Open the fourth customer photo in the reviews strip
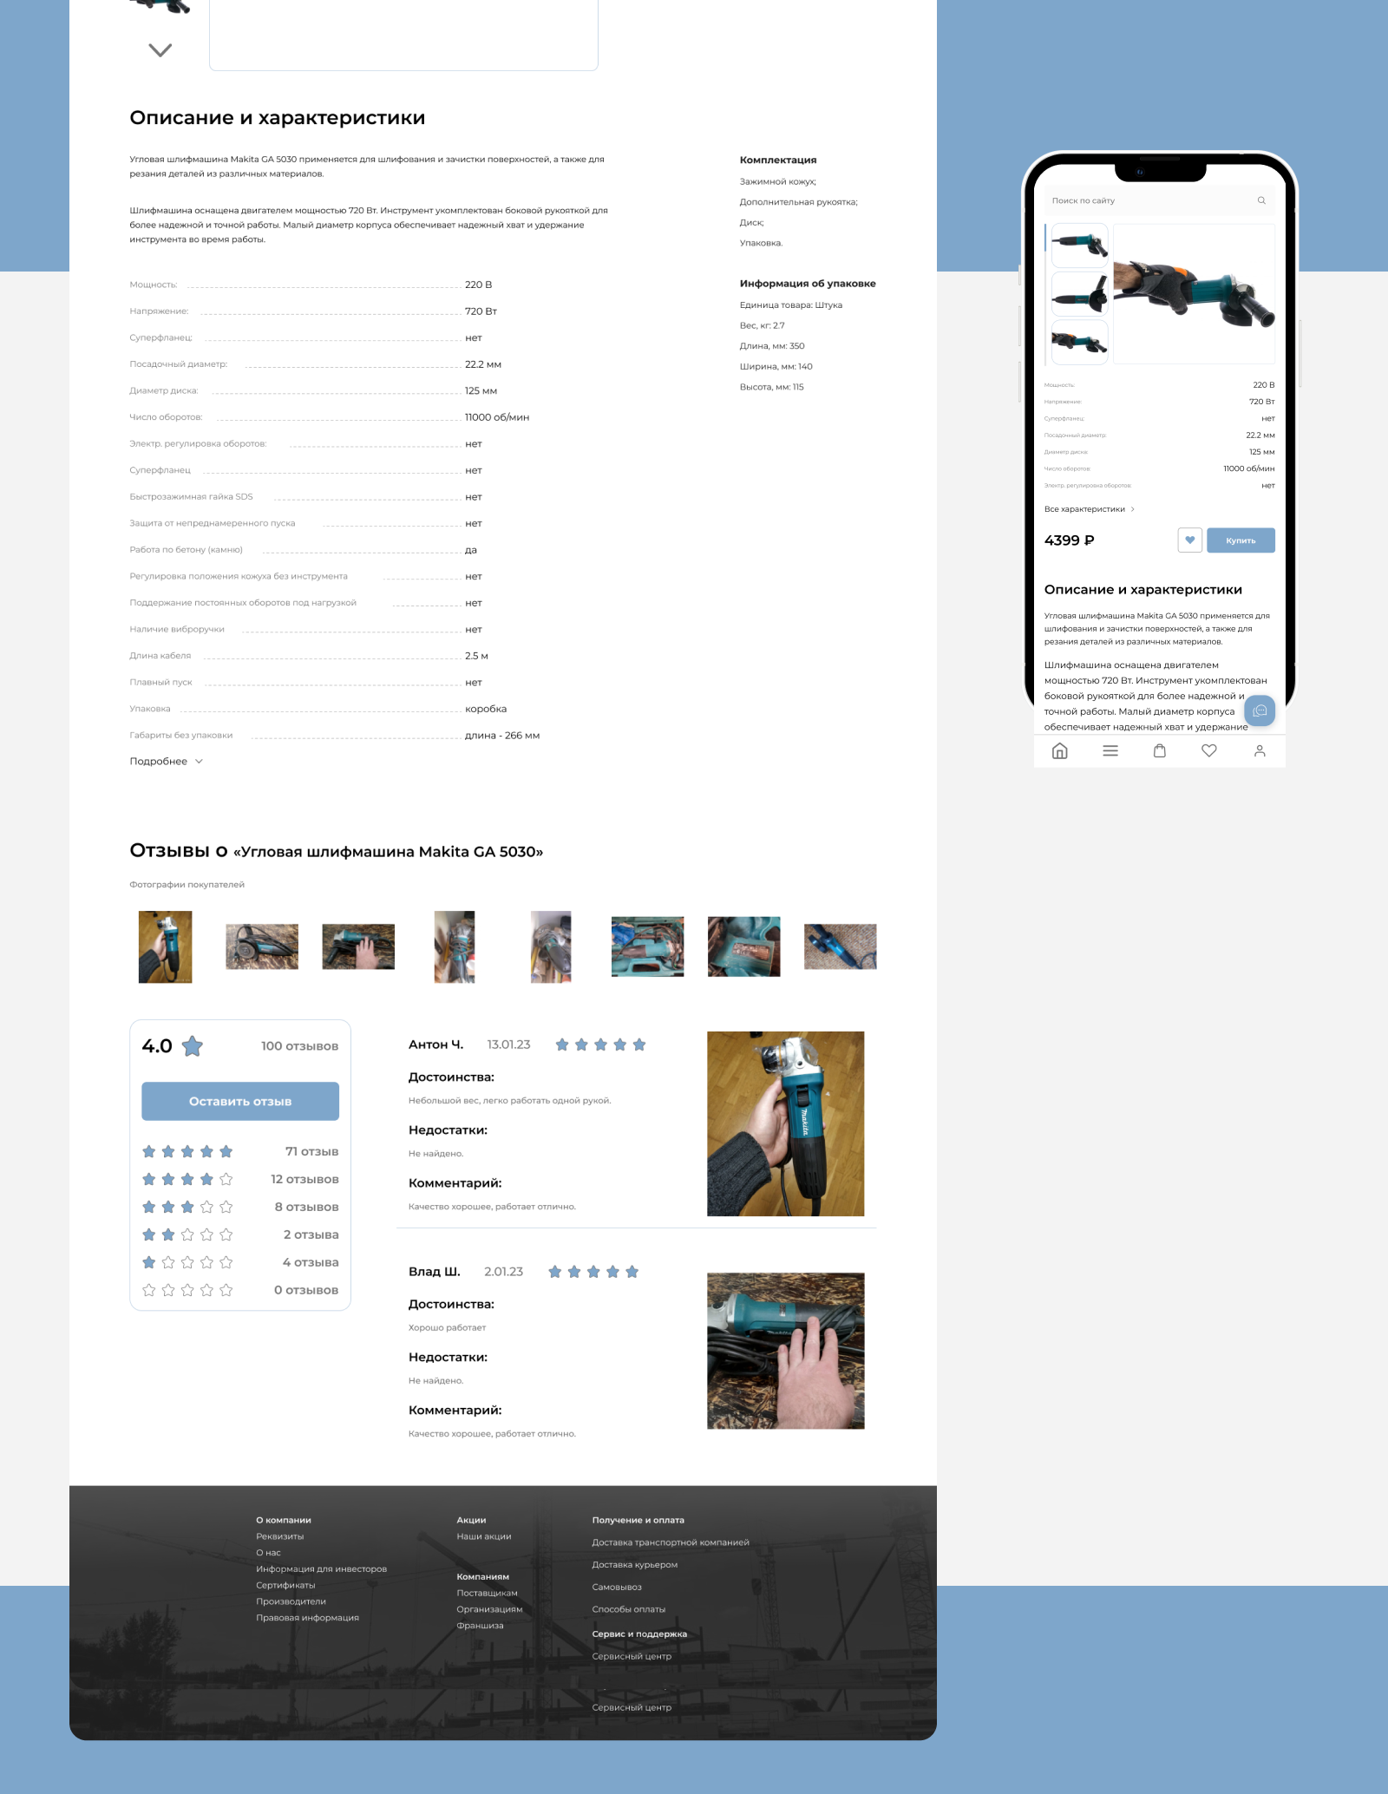 (x=455, y=946)
